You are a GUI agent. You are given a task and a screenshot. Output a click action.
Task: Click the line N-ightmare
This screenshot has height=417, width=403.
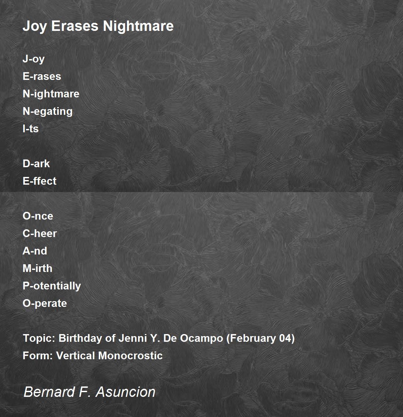pyautogui.click(x=51, y=94)
